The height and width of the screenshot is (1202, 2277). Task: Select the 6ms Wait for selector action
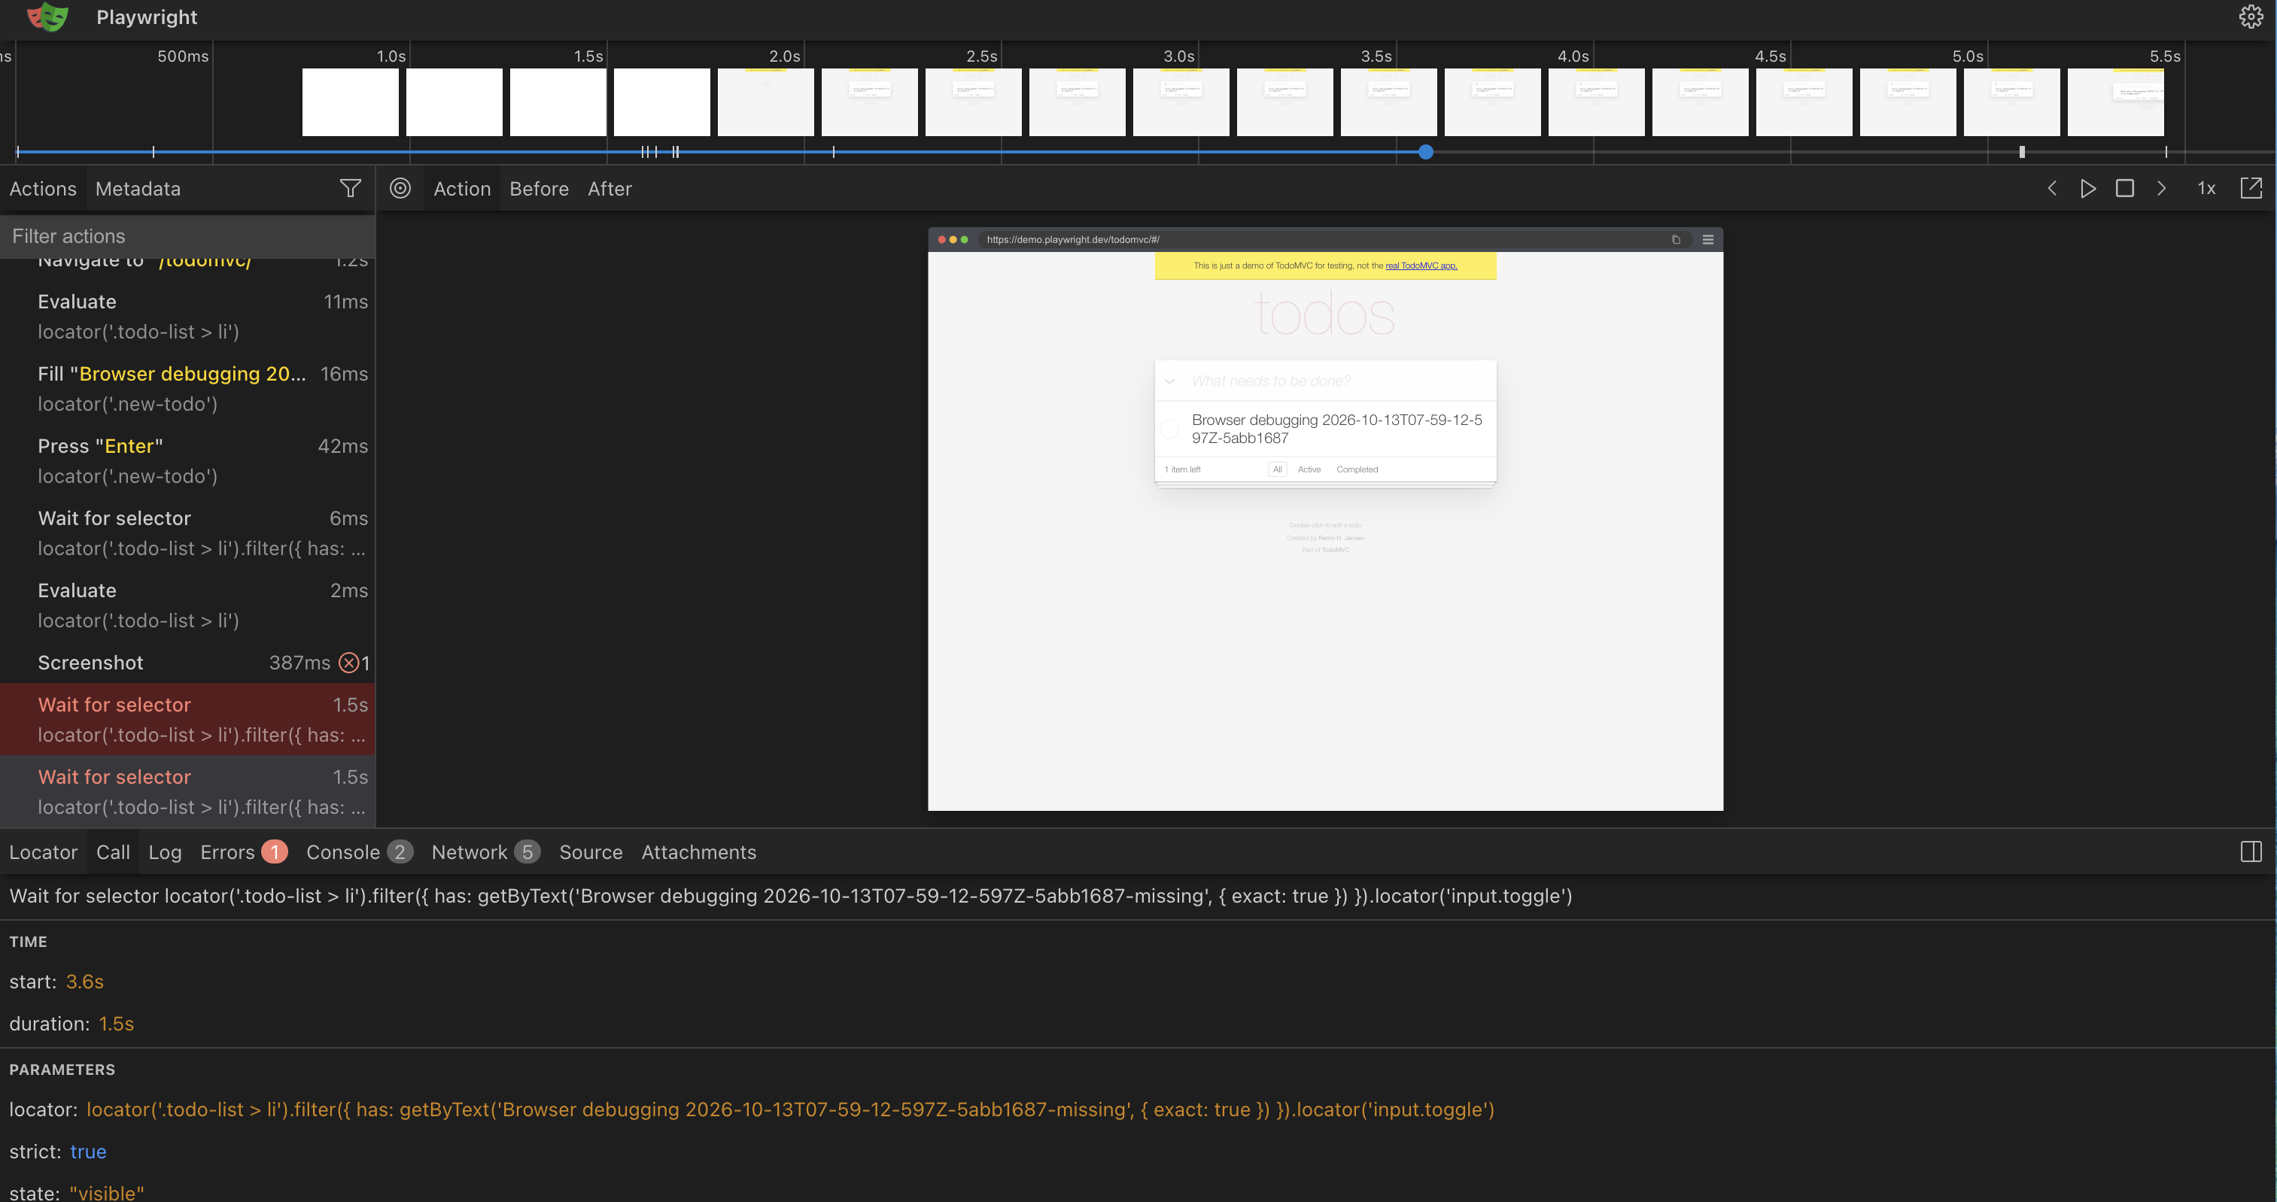tap(187, 533)
